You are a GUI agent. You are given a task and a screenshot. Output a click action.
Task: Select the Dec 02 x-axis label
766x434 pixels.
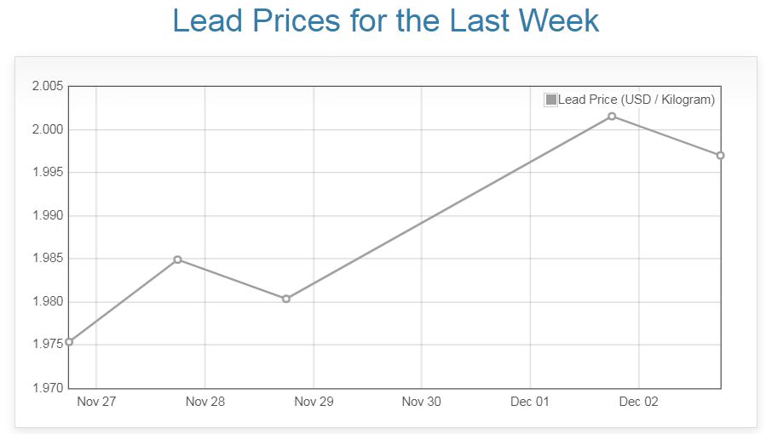coord(638,403)
